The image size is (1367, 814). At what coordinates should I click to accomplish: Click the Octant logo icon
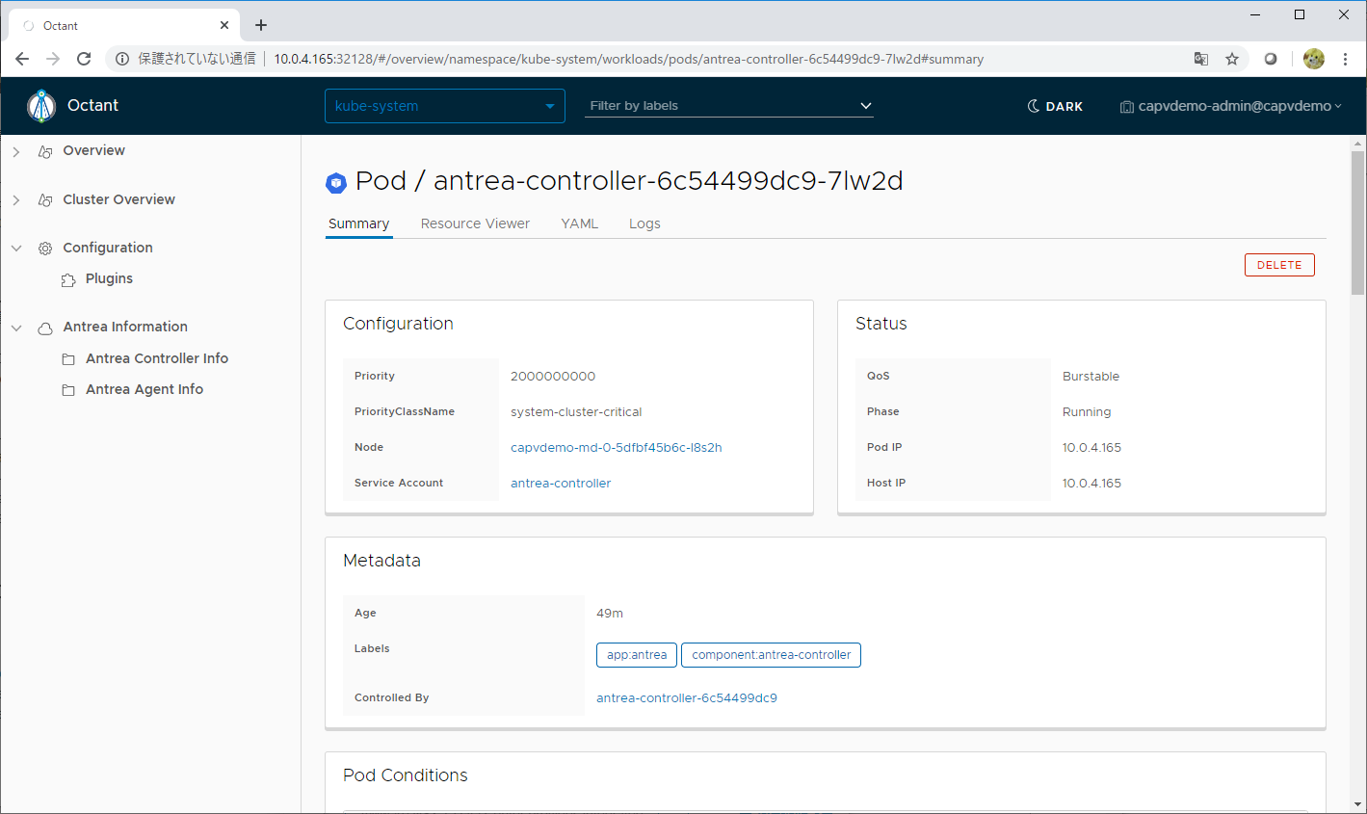coord(41,106)
